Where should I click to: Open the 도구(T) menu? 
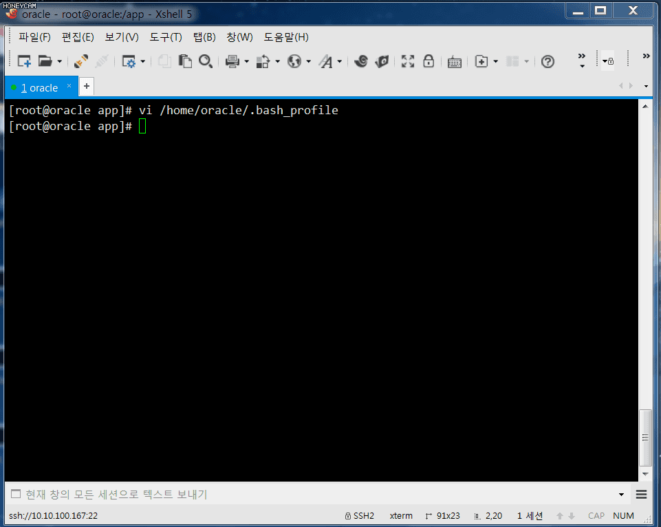point(166,37)
